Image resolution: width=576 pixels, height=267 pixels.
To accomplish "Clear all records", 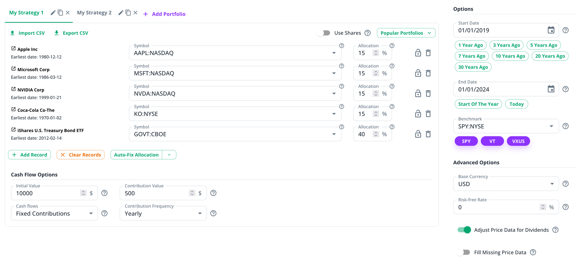I will tap(80, 155).
